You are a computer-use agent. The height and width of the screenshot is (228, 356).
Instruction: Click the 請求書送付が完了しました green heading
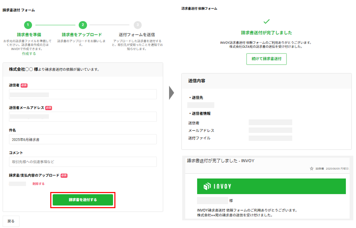pyautogui.click(x=267, y=33)
